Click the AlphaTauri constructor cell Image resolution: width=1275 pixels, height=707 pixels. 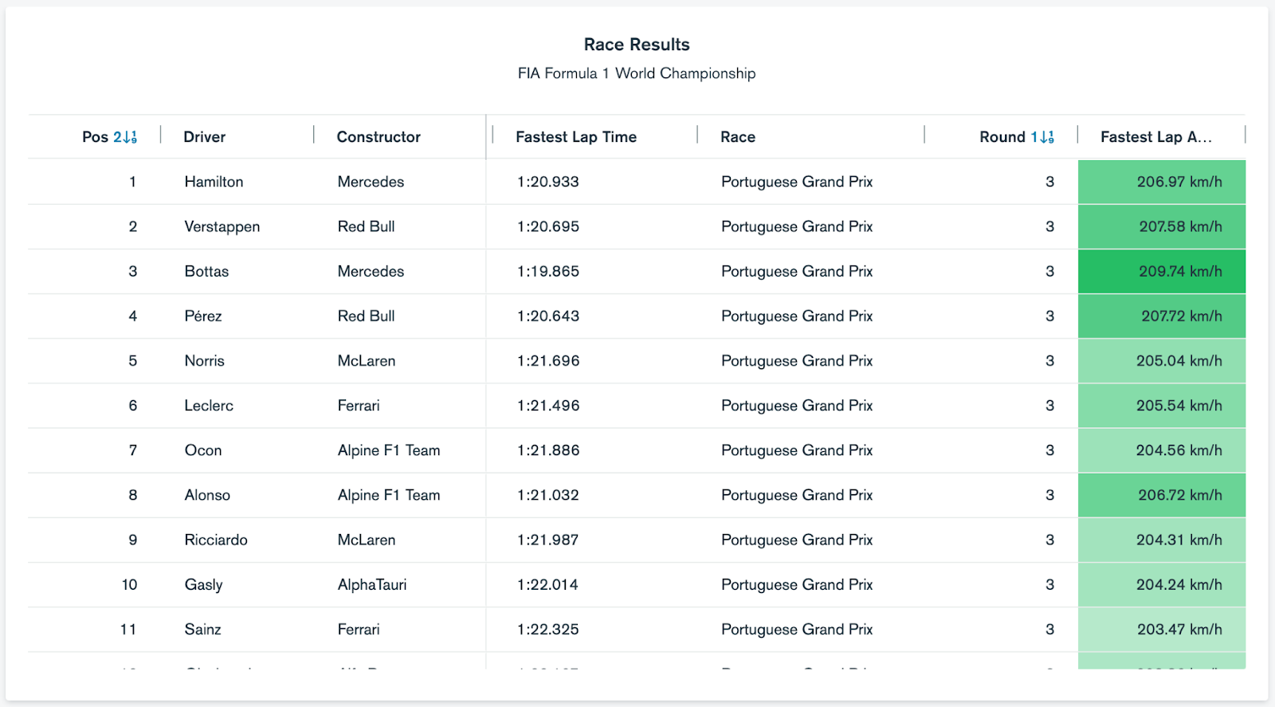pos(372,585)
